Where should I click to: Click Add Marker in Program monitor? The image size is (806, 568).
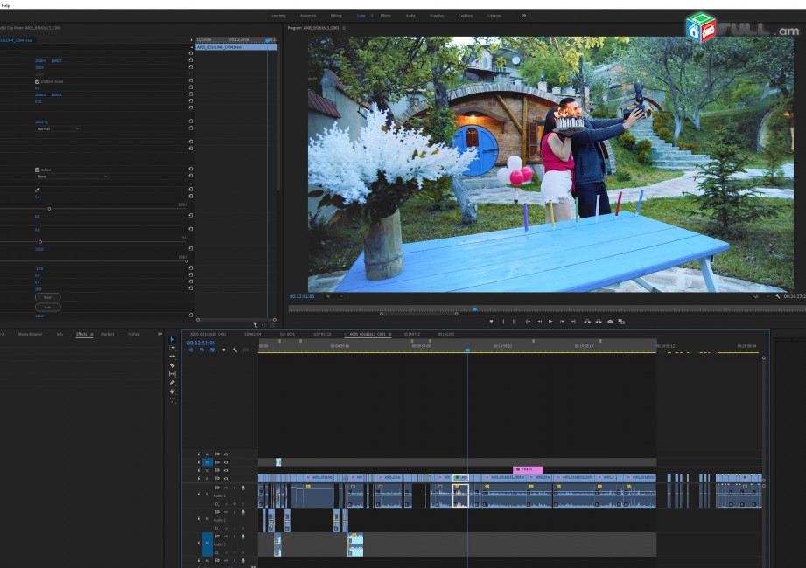pyautogui.click(x=492, y=322)
